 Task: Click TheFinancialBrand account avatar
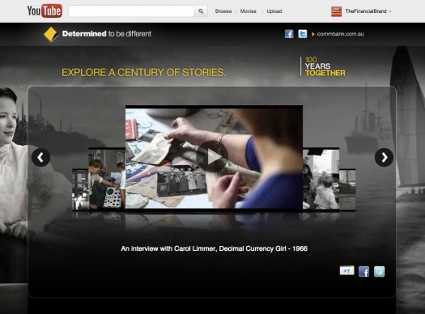[x=337, y=11]
